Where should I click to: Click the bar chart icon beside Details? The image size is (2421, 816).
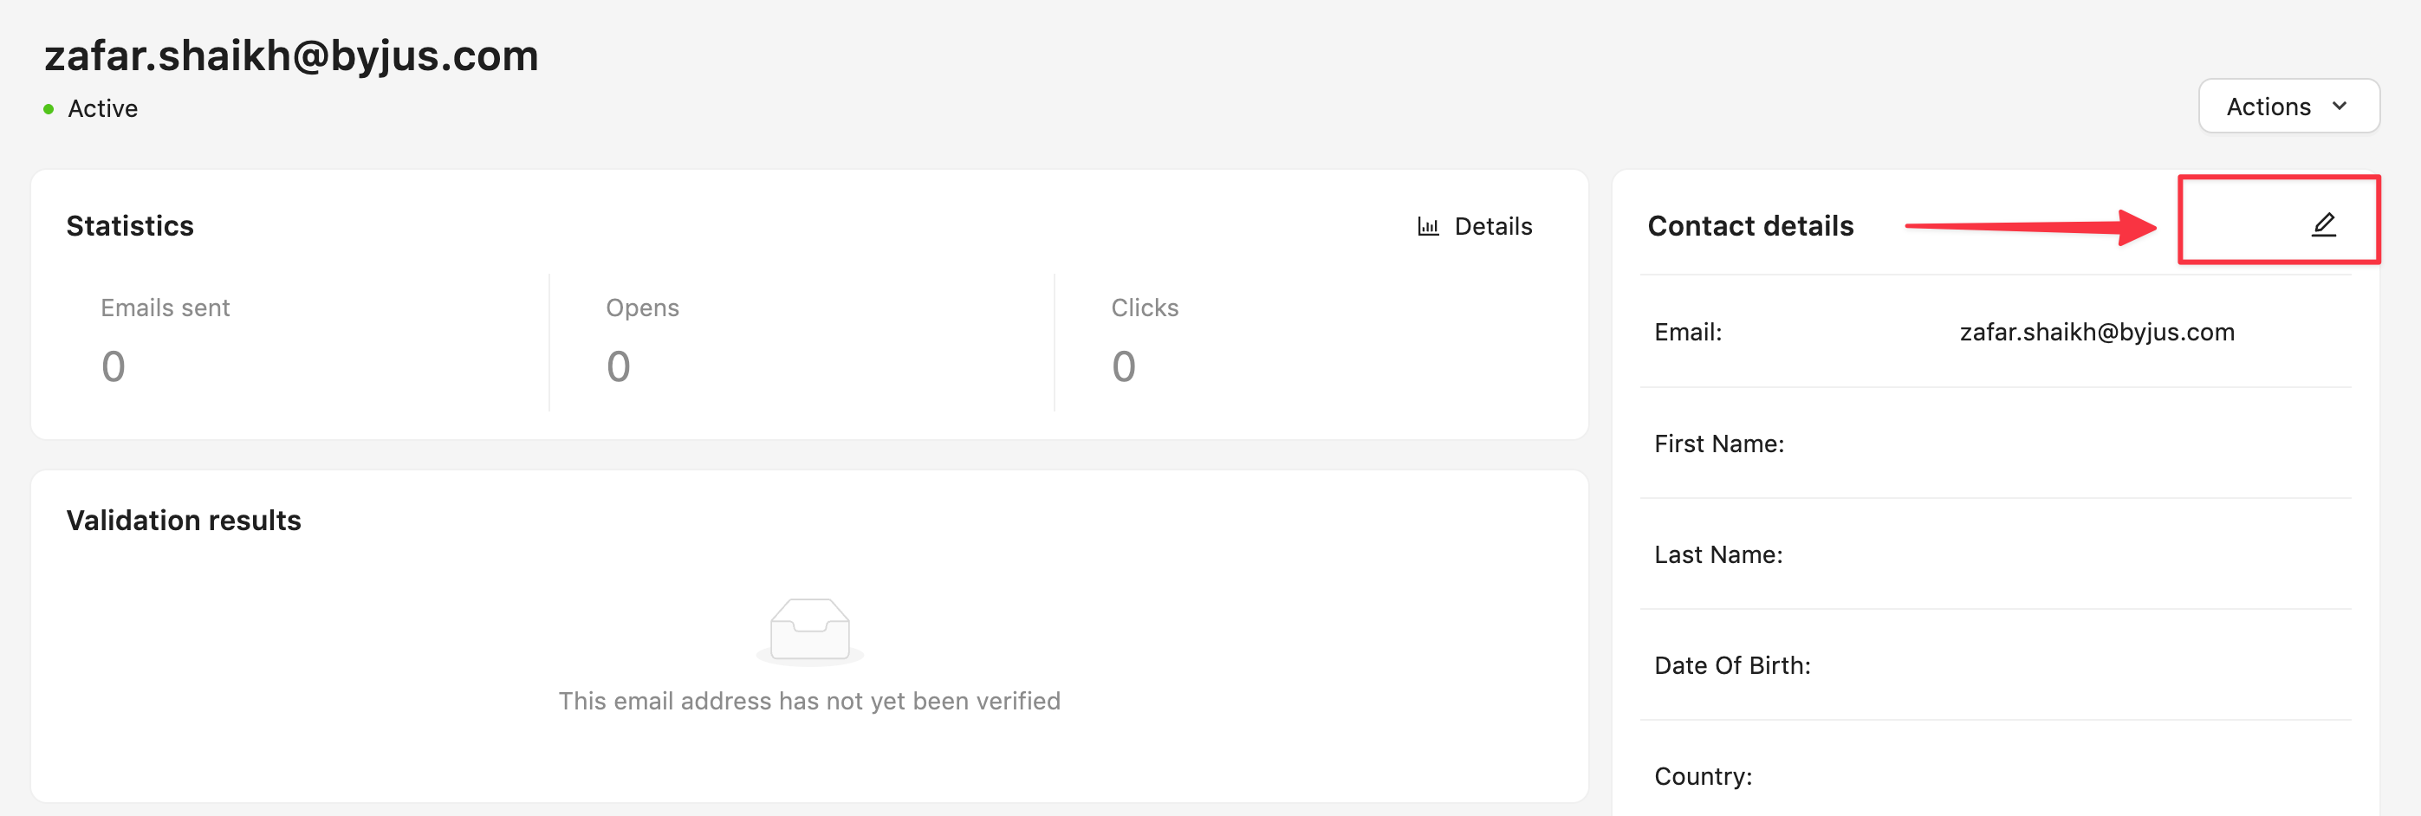[1428, 226]
